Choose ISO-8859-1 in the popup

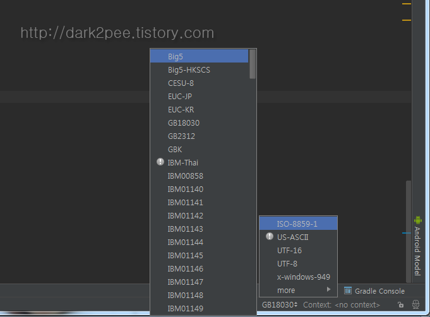pyautogui.click(x=299, y=224)
